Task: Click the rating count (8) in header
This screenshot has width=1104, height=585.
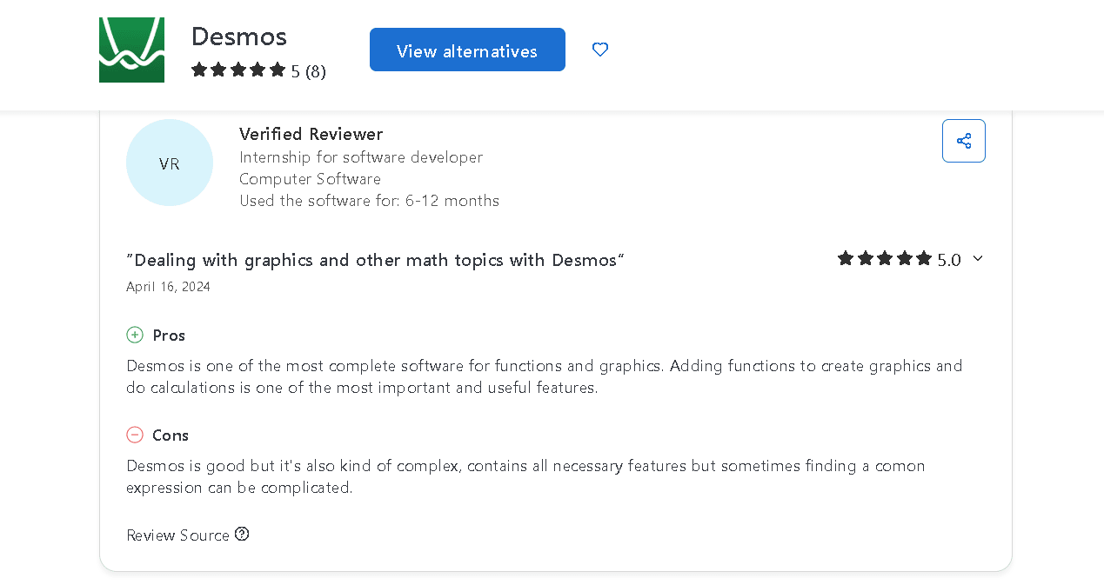Action: pos(316,71)
